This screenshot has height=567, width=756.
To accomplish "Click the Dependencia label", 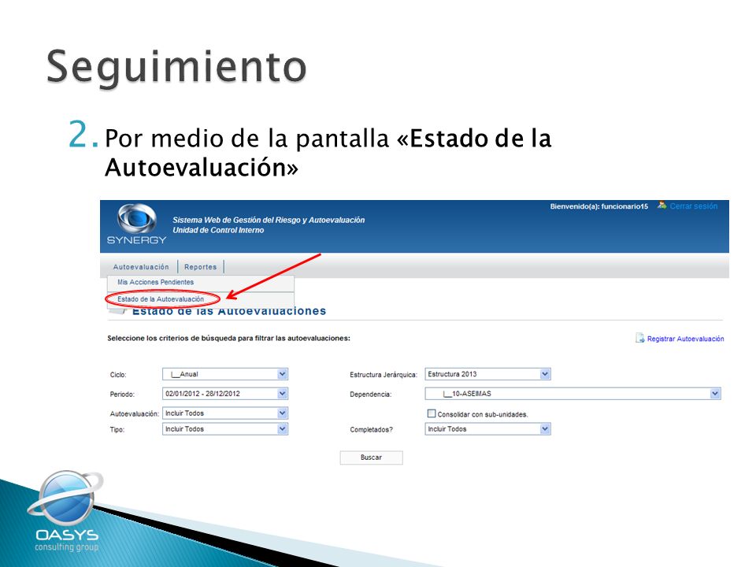I will pos(370,395).
